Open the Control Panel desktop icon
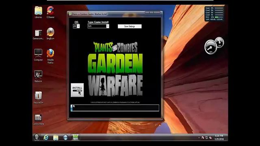The width and height of the screenshot is (260, 146). [38, 120]
